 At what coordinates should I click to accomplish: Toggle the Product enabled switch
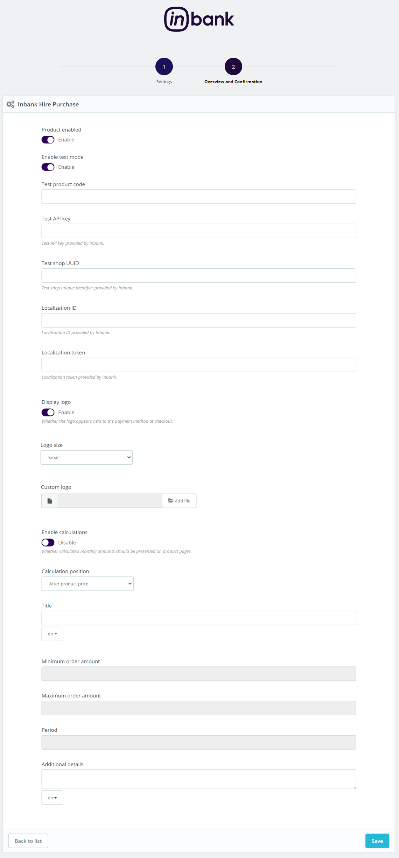coord(48,140)
